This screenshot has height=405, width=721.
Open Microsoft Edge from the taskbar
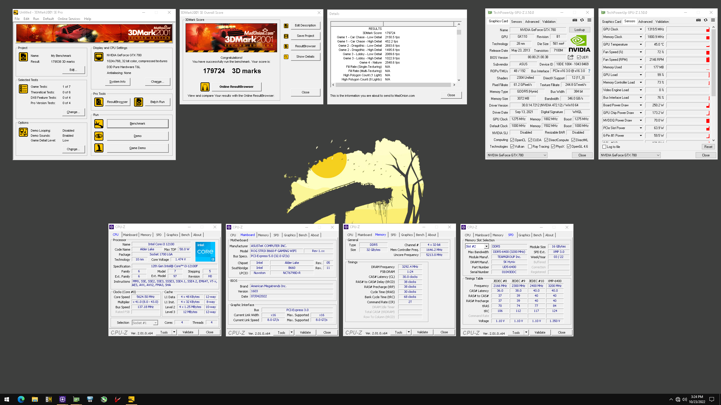coord(21,399)
